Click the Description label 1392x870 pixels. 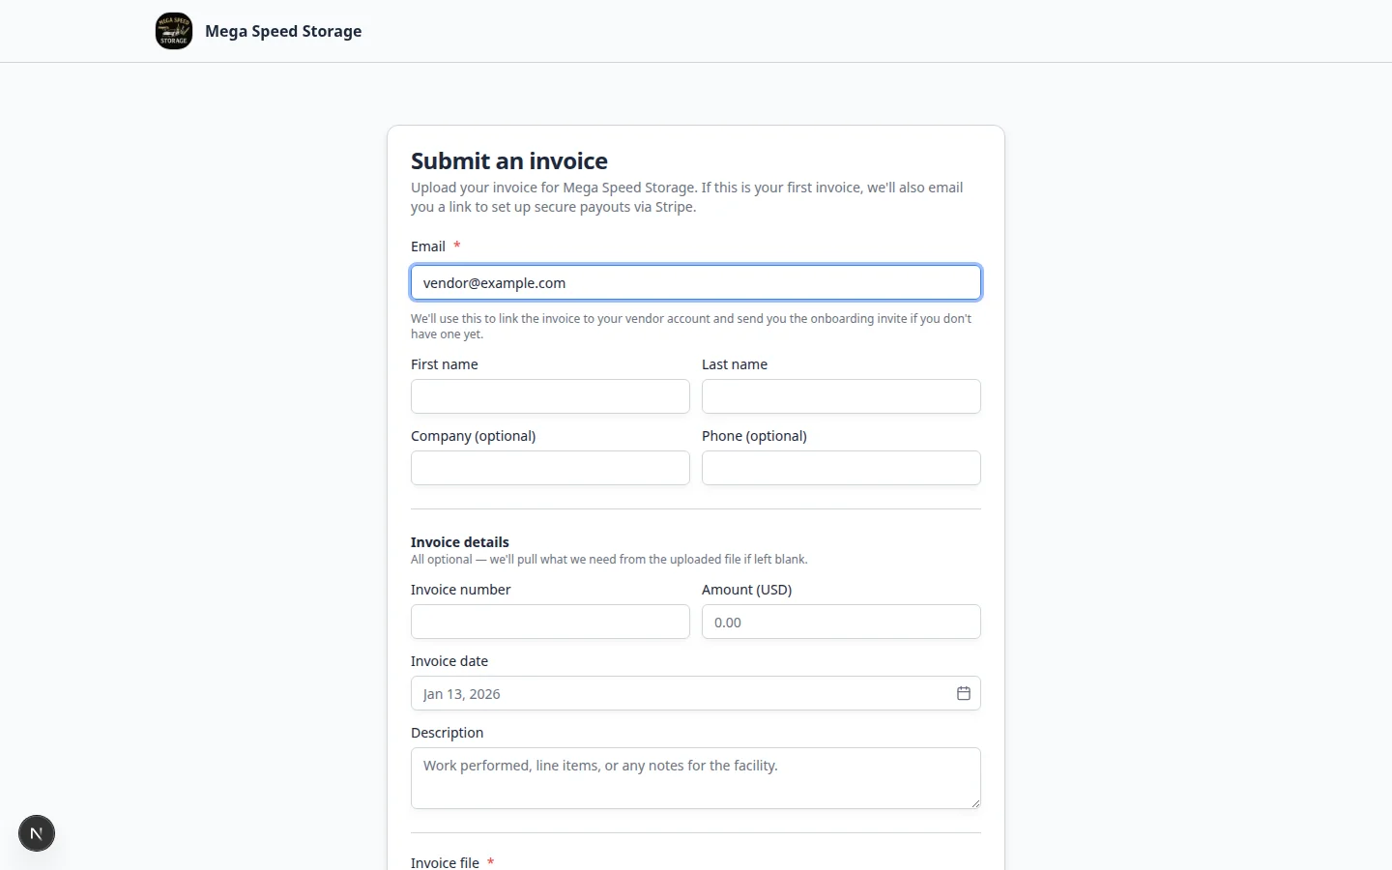(x=448, y=733)
